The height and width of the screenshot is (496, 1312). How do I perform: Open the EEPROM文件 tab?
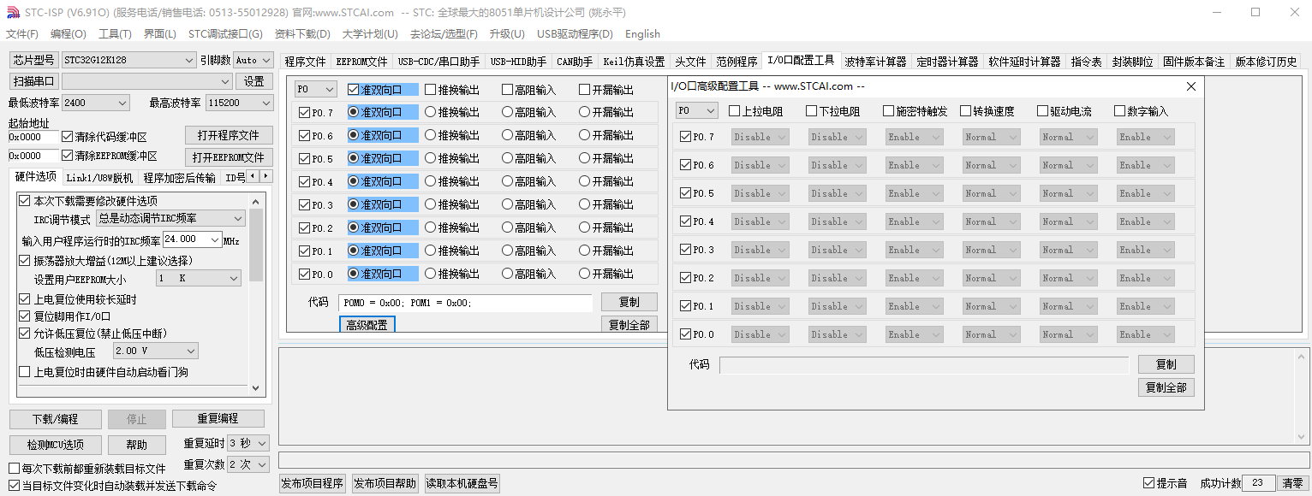[x=361, y=62]
